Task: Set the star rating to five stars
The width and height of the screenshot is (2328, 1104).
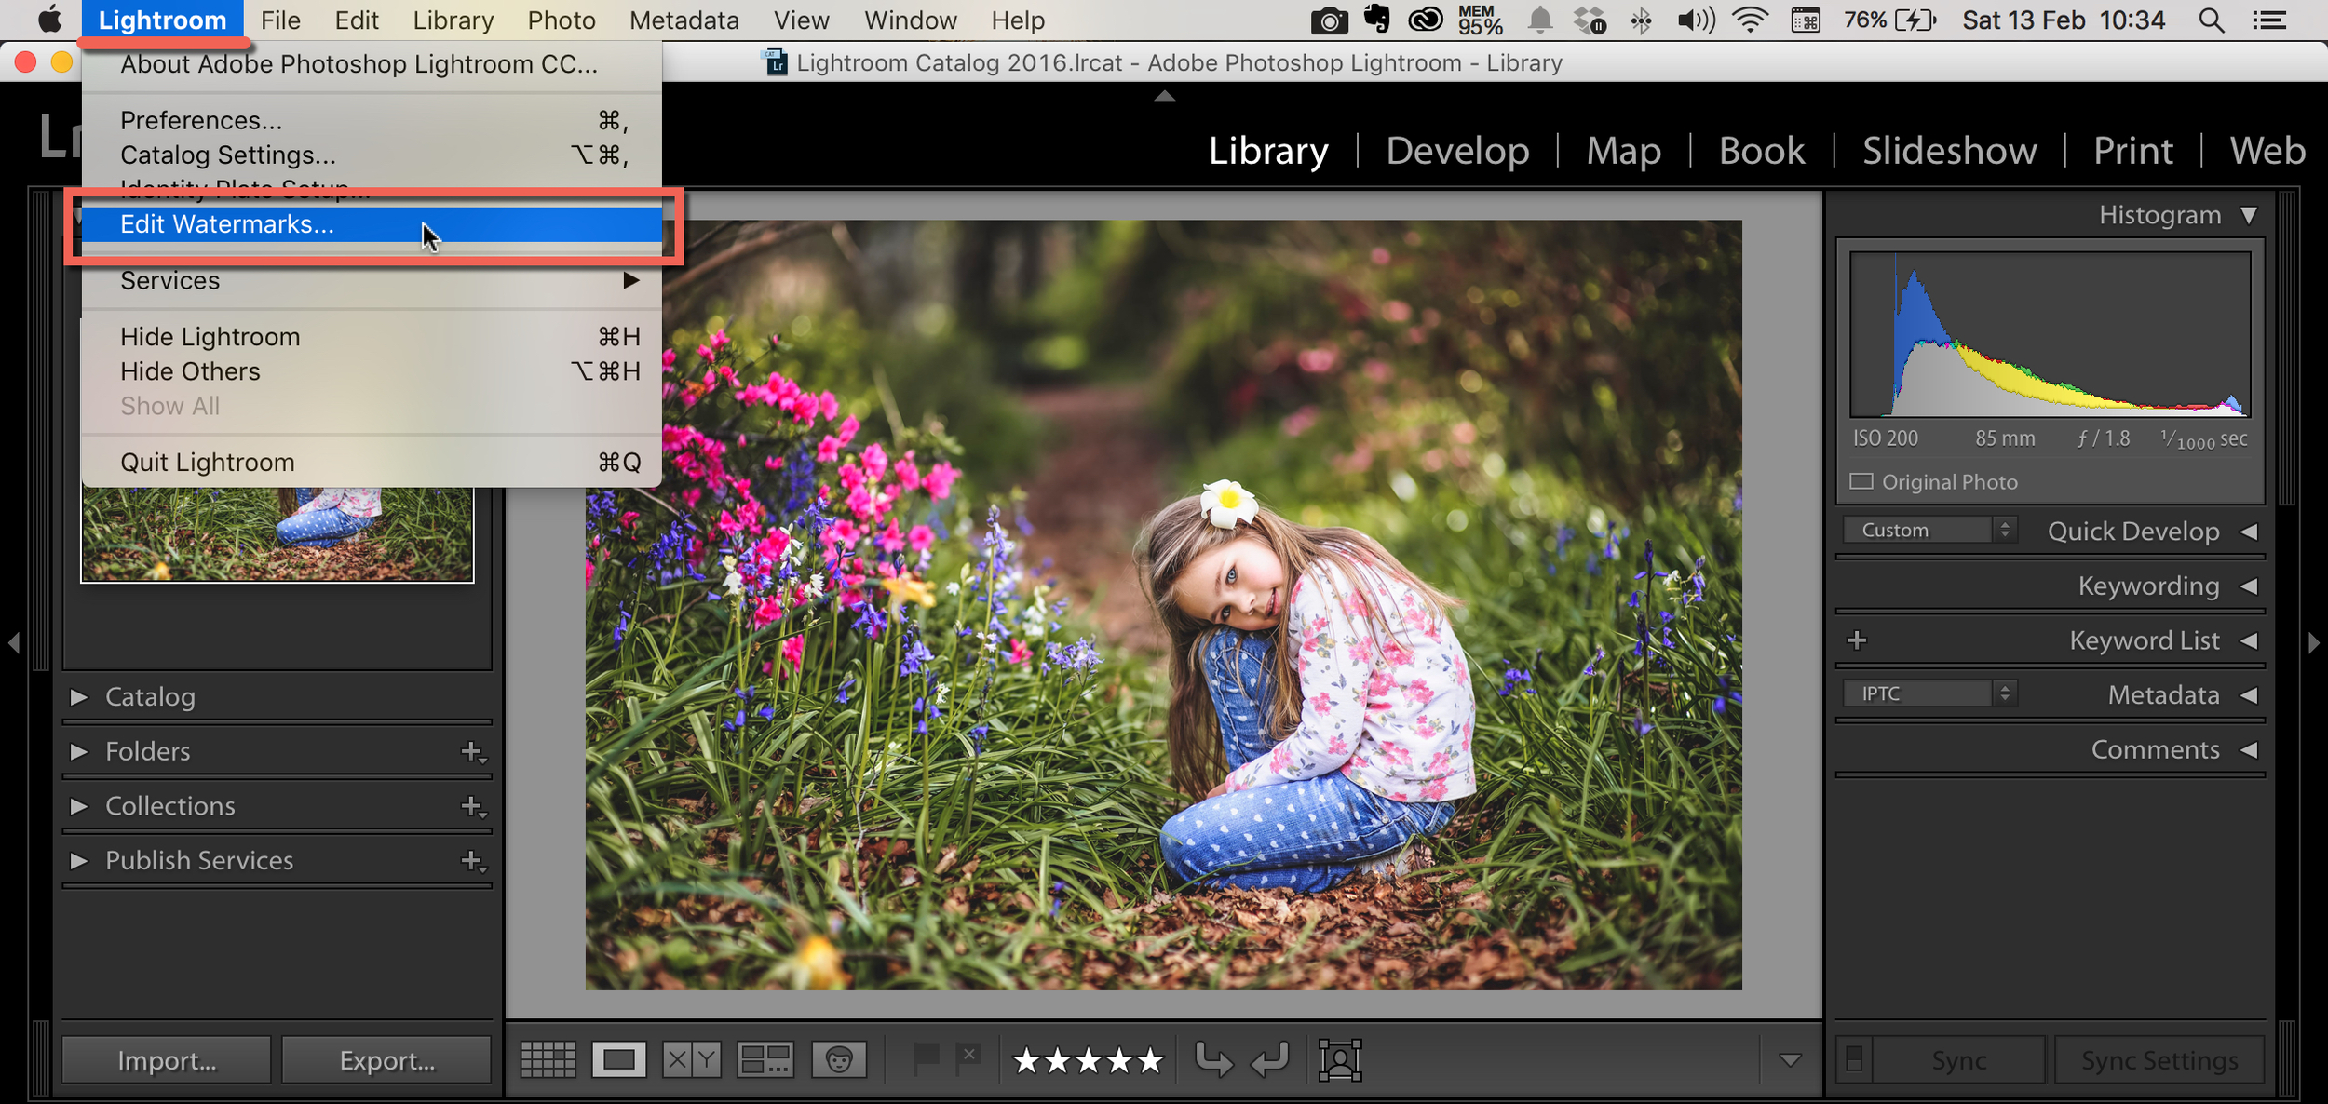Action: click(1150, 1059)
